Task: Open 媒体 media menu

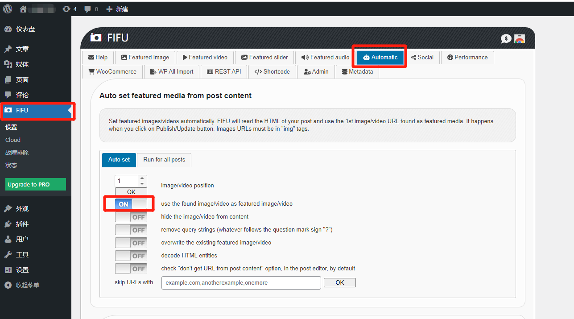Action: (36, 64)
